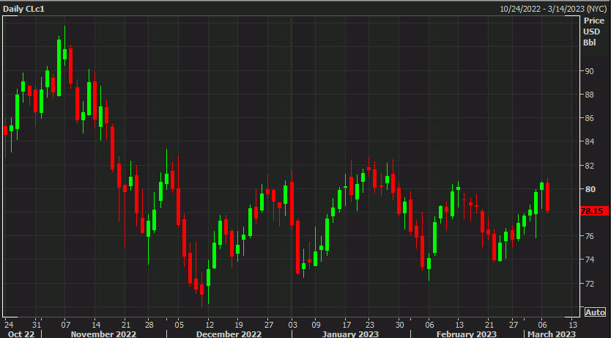Click the 72 price axis label
The image size is (611, 338).
coord(590,284)
